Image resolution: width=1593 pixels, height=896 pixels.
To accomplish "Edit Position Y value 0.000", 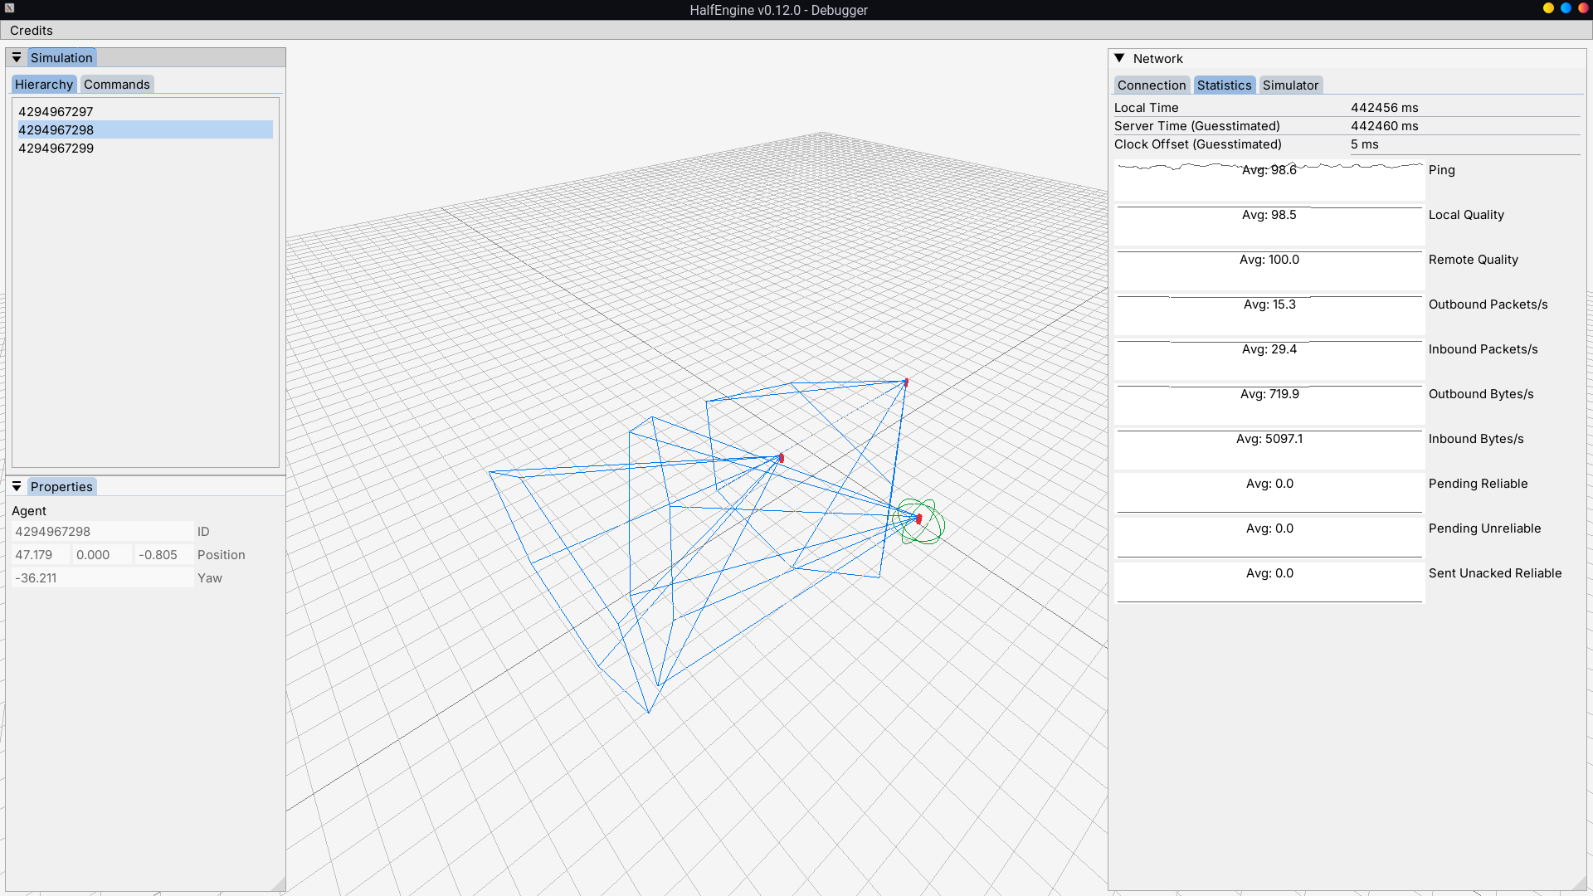I will click(x=102, y=555).
